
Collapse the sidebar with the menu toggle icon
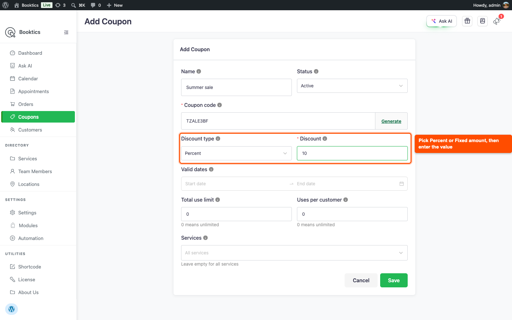[x=66, y=32]
